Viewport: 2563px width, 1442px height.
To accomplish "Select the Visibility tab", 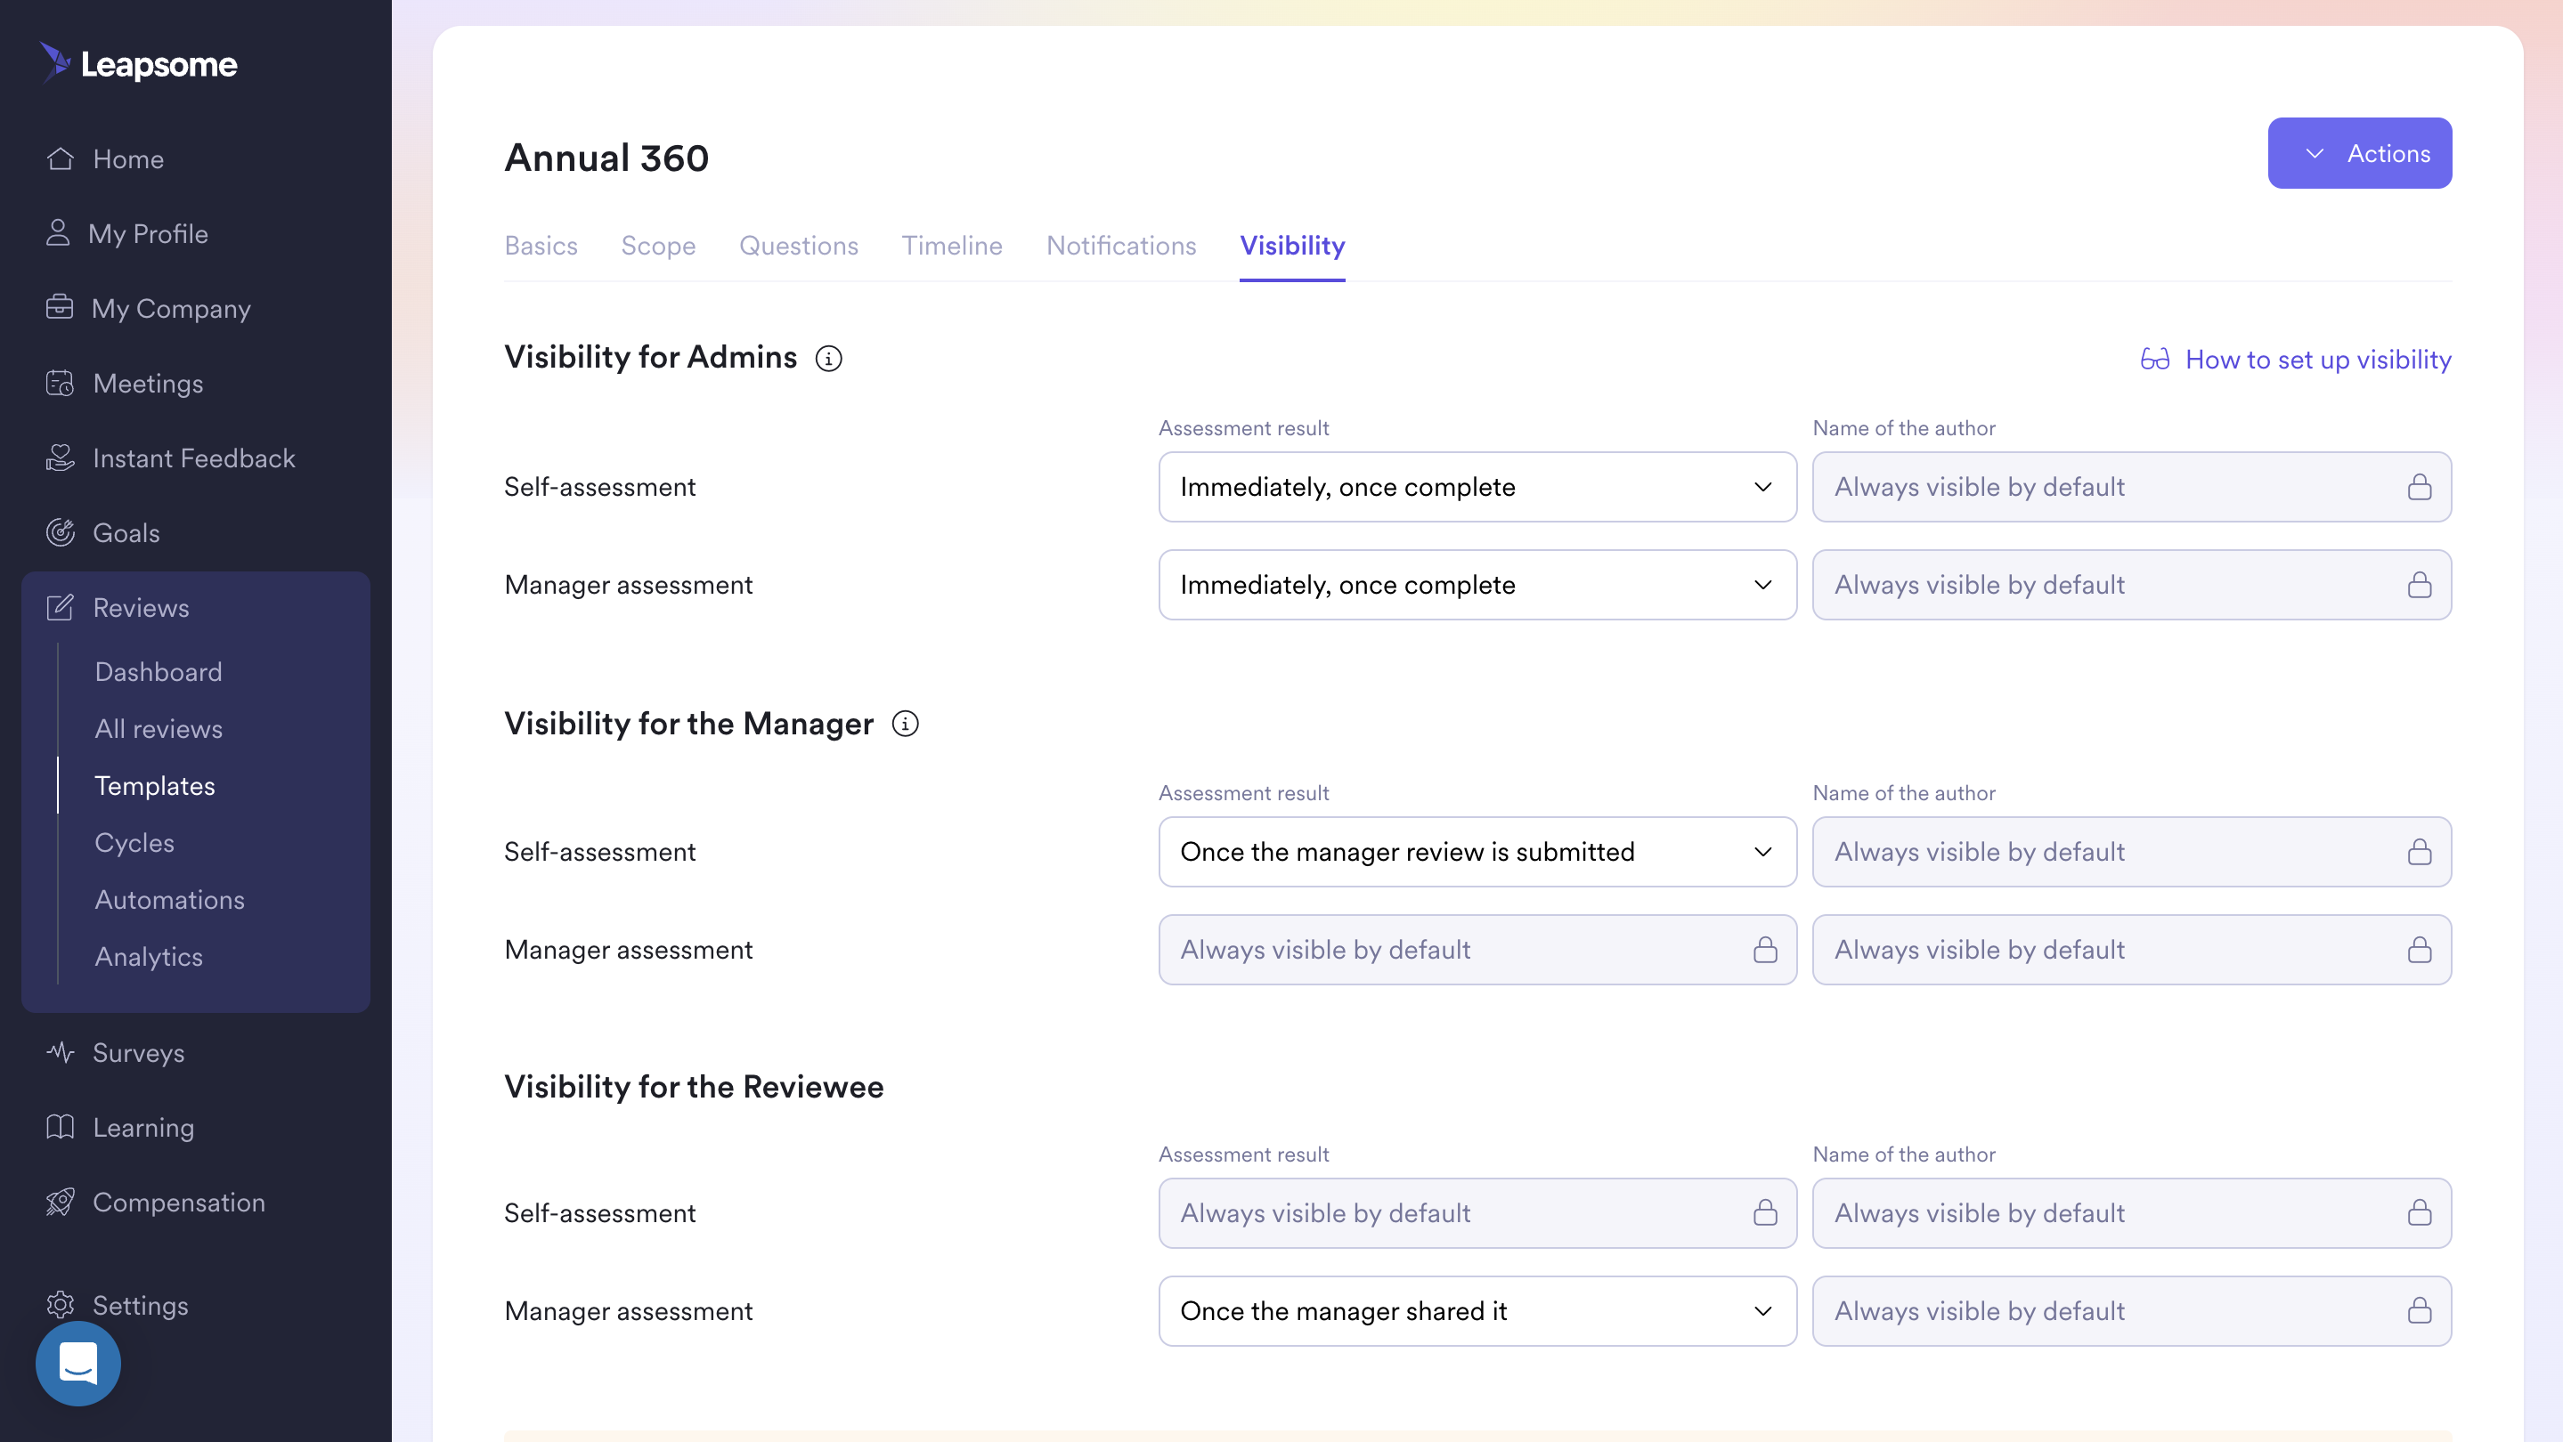I will pyautogui.click(x=1291, y=246).
